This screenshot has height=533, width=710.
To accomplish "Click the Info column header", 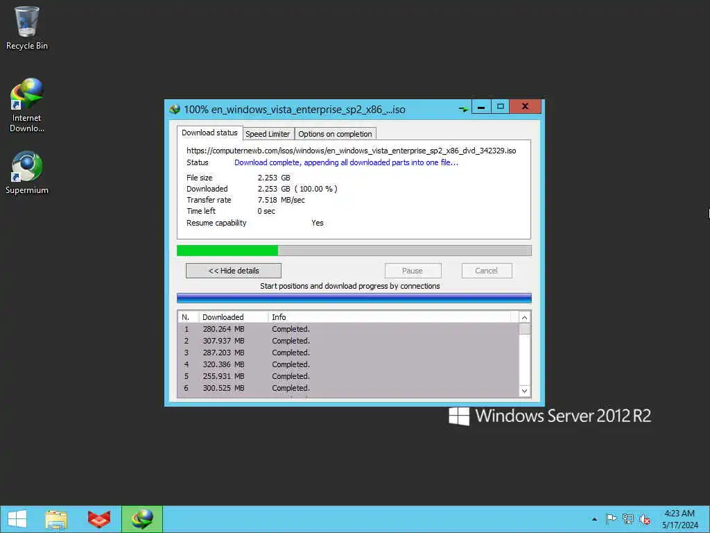I will [x=390, y=317].
